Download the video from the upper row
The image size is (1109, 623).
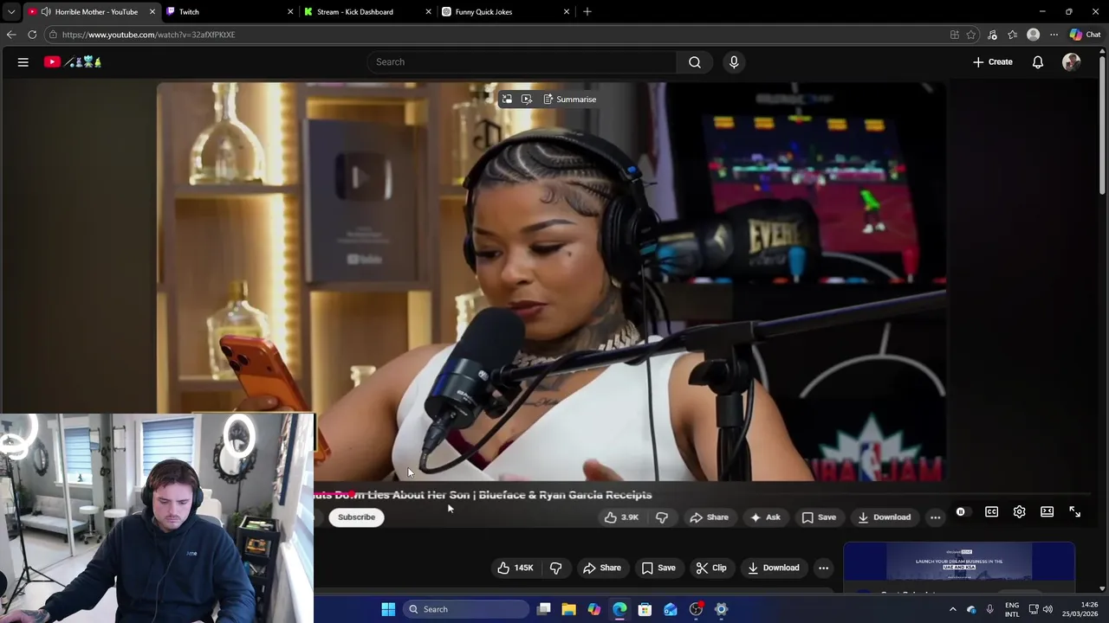click(884, 517)
